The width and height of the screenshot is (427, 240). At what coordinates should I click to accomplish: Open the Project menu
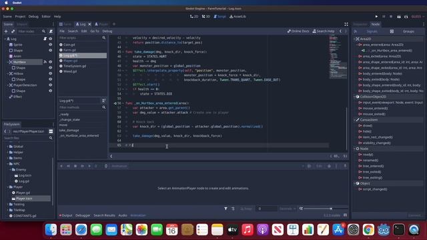click(x=20, y=17)
